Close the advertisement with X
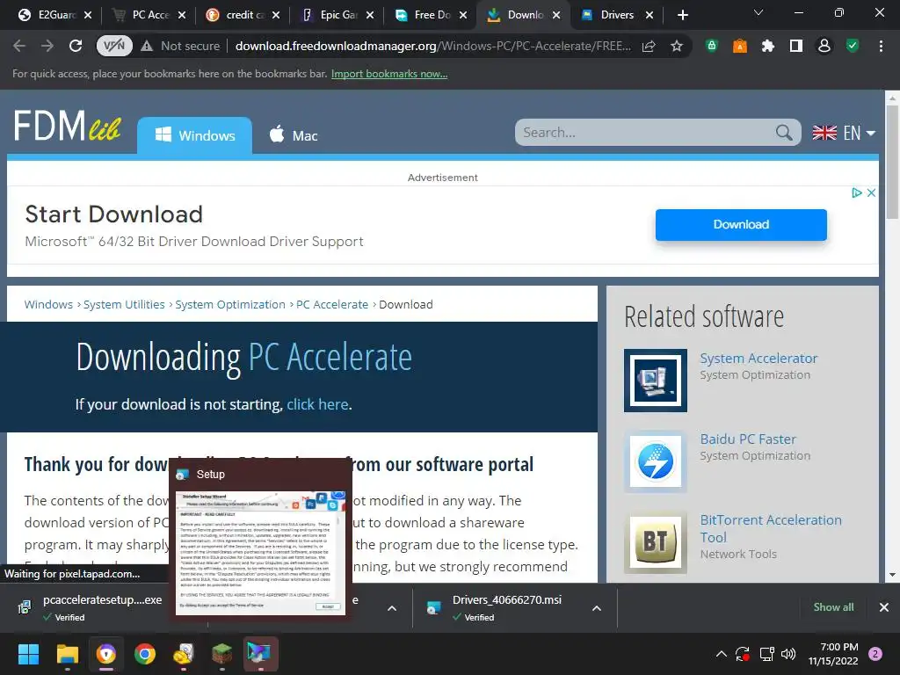This screenshot has width=900, height=675. pyautogui.click(x=871, y=192)
